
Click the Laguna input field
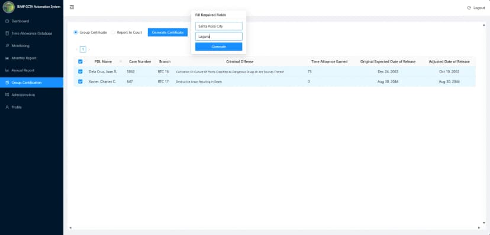219,37
